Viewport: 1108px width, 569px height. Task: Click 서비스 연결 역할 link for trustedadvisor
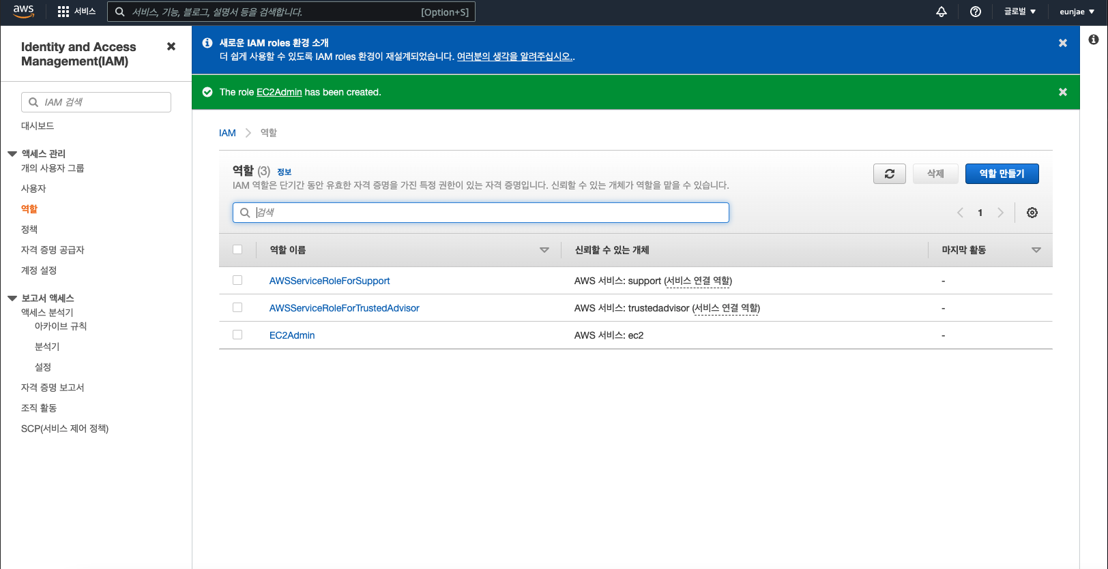click(726, 308)
